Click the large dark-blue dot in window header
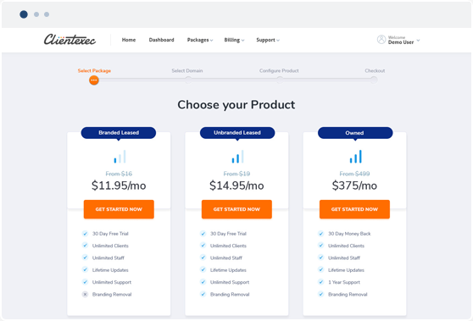The height and width of the screenshot is (321, 473). pos(24,14)
